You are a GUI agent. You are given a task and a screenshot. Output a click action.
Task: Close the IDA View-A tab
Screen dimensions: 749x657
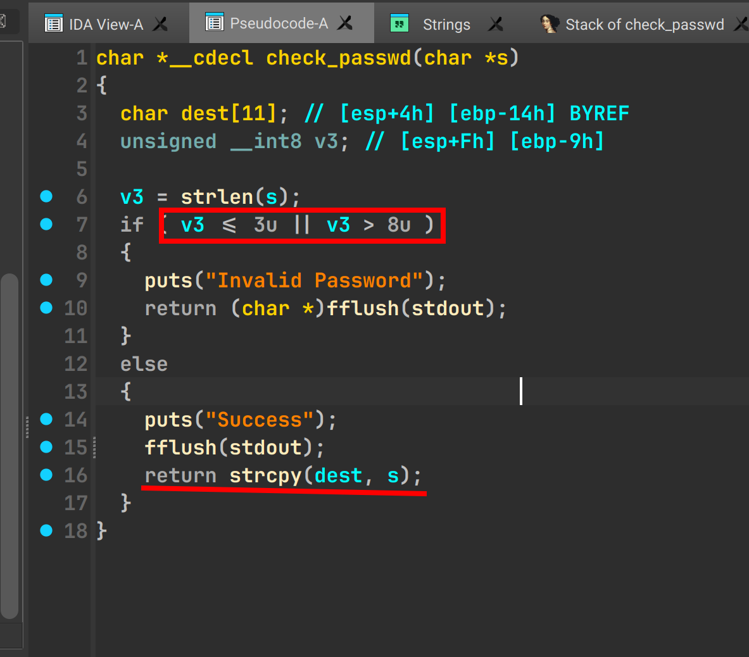[161, 24]
